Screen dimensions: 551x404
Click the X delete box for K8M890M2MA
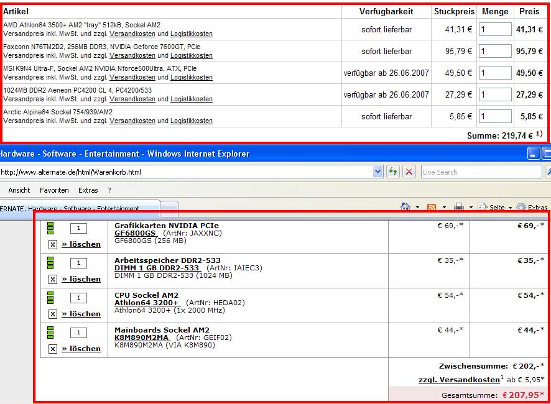coord(53,349)
